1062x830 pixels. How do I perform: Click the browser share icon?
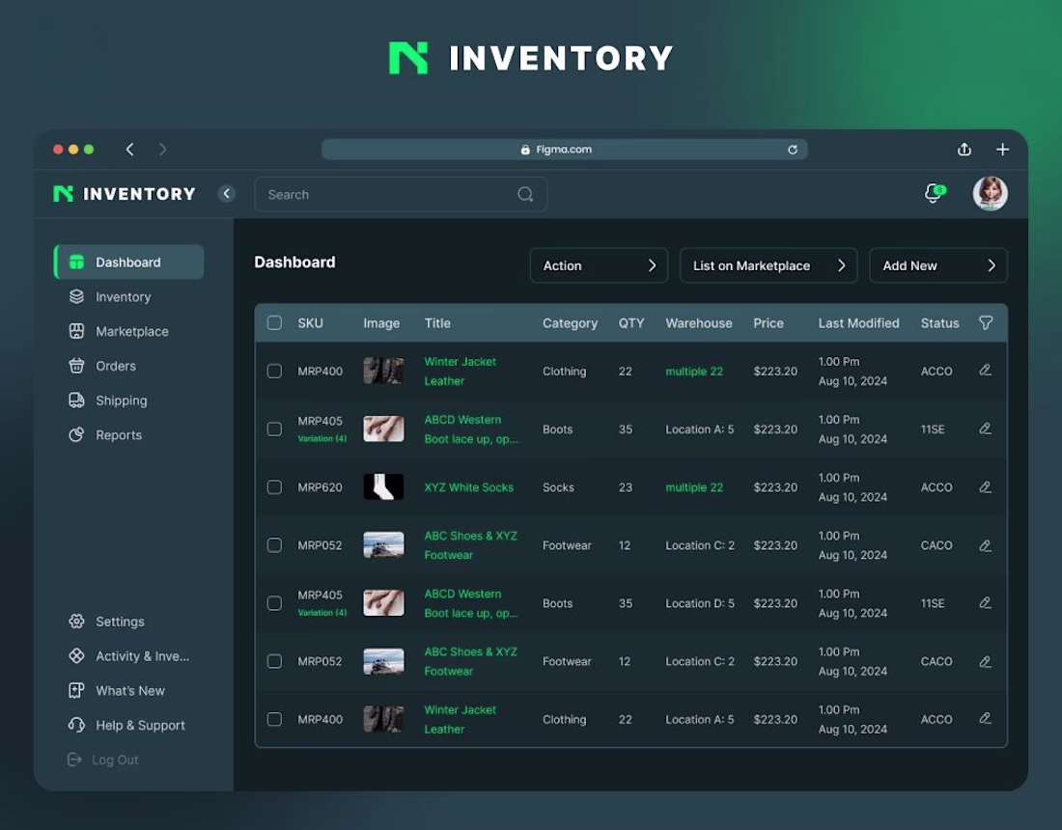click(x=964, y=149)
